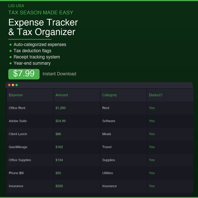
Task: Select the Deduct? column header
Action: pos(170,95)
